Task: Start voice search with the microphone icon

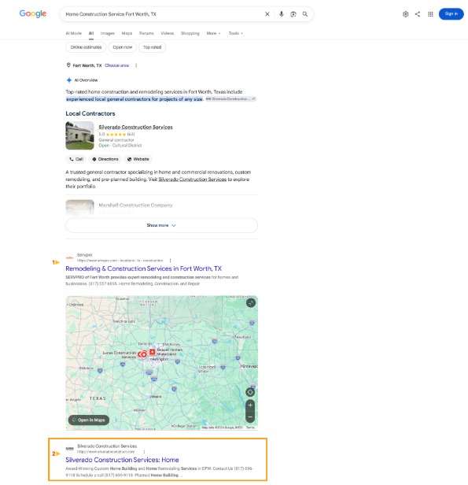Action: coord(282,14)
